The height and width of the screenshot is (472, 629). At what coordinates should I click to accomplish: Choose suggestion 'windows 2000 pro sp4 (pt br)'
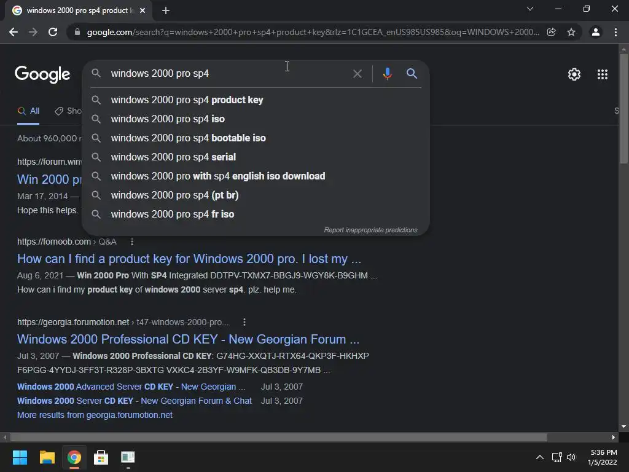coord(256,195)
